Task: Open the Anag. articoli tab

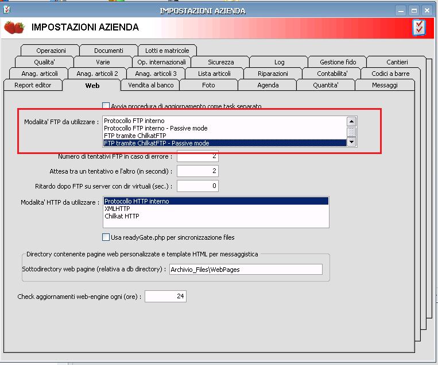Action: click(x=40, y=74)
